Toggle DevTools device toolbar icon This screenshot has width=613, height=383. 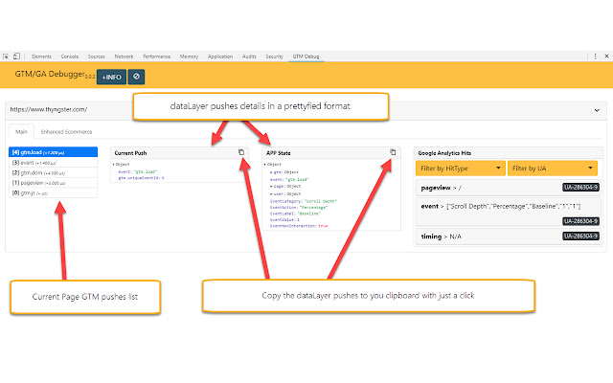point(18,57)
